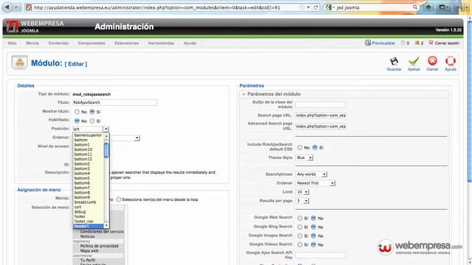Viewport: 472px width, 265px height.
Task: Click the Search page URL field
Action: pyautogui.click(x=320, y=116)
